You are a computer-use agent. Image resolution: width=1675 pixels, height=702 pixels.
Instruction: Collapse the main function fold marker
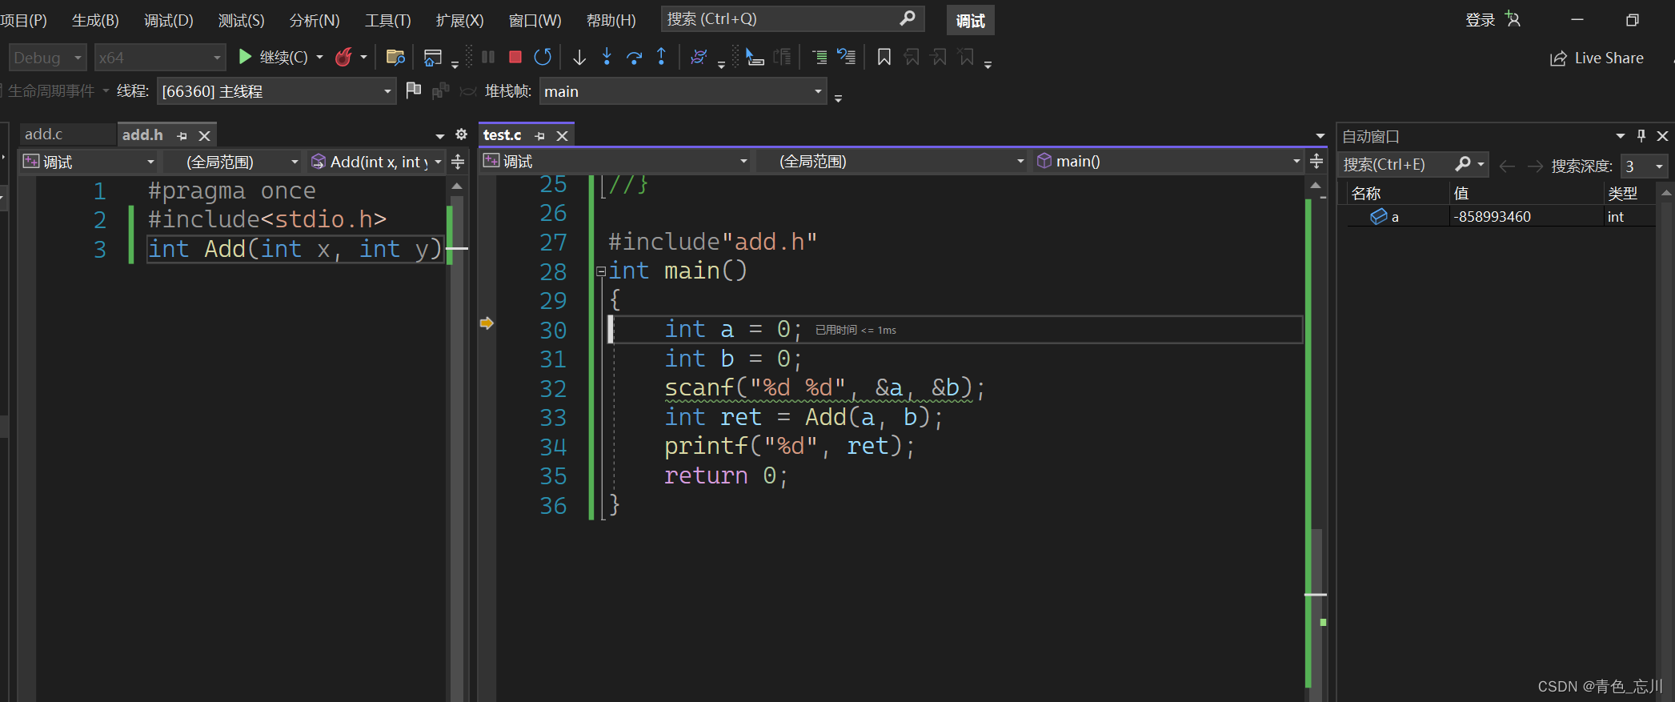(x=601, y=271)
